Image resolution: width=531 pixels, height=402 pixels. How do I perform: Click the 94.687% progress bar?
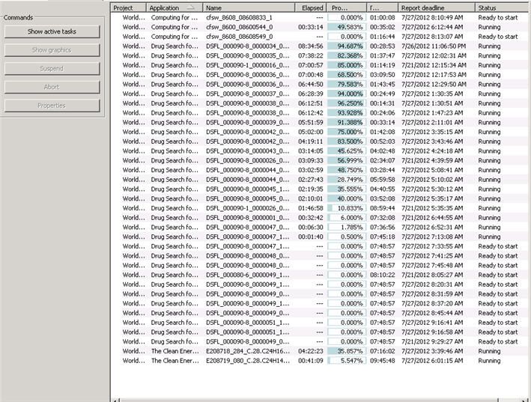[x=347, y=46]
